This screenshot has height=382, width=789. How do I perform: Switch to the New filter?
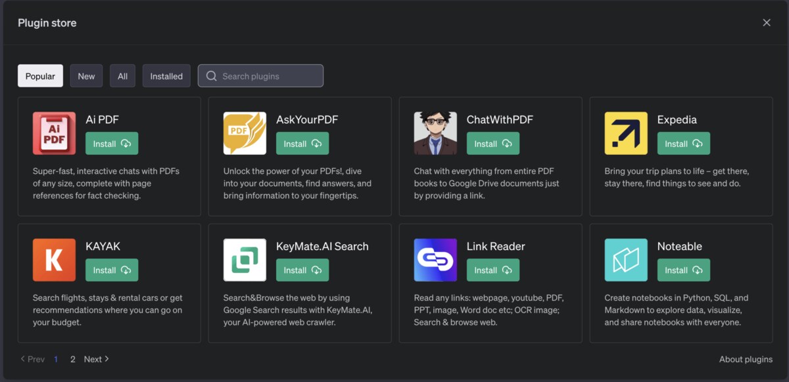click(86, 75)
